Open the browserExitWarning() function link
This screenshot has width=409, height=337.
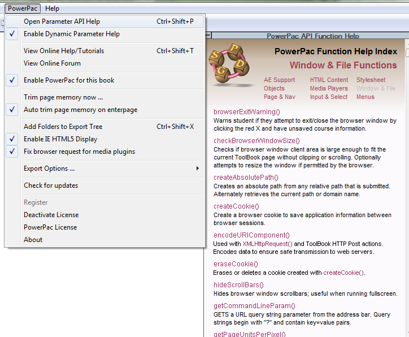click(247, 112)
